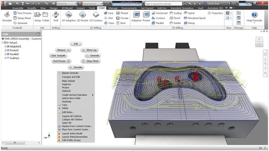
Task: Choose the 2D Pocket milling tool
Action: (x=82, y=16)
